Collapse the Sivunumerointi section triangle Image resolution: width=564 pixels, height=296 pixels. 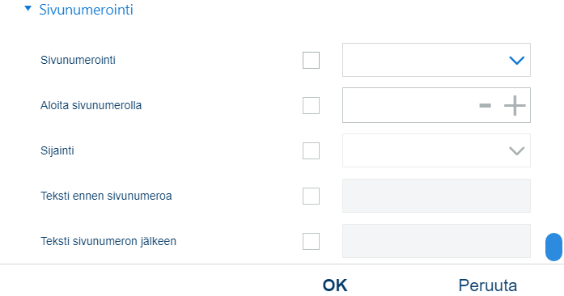[28, 8]
